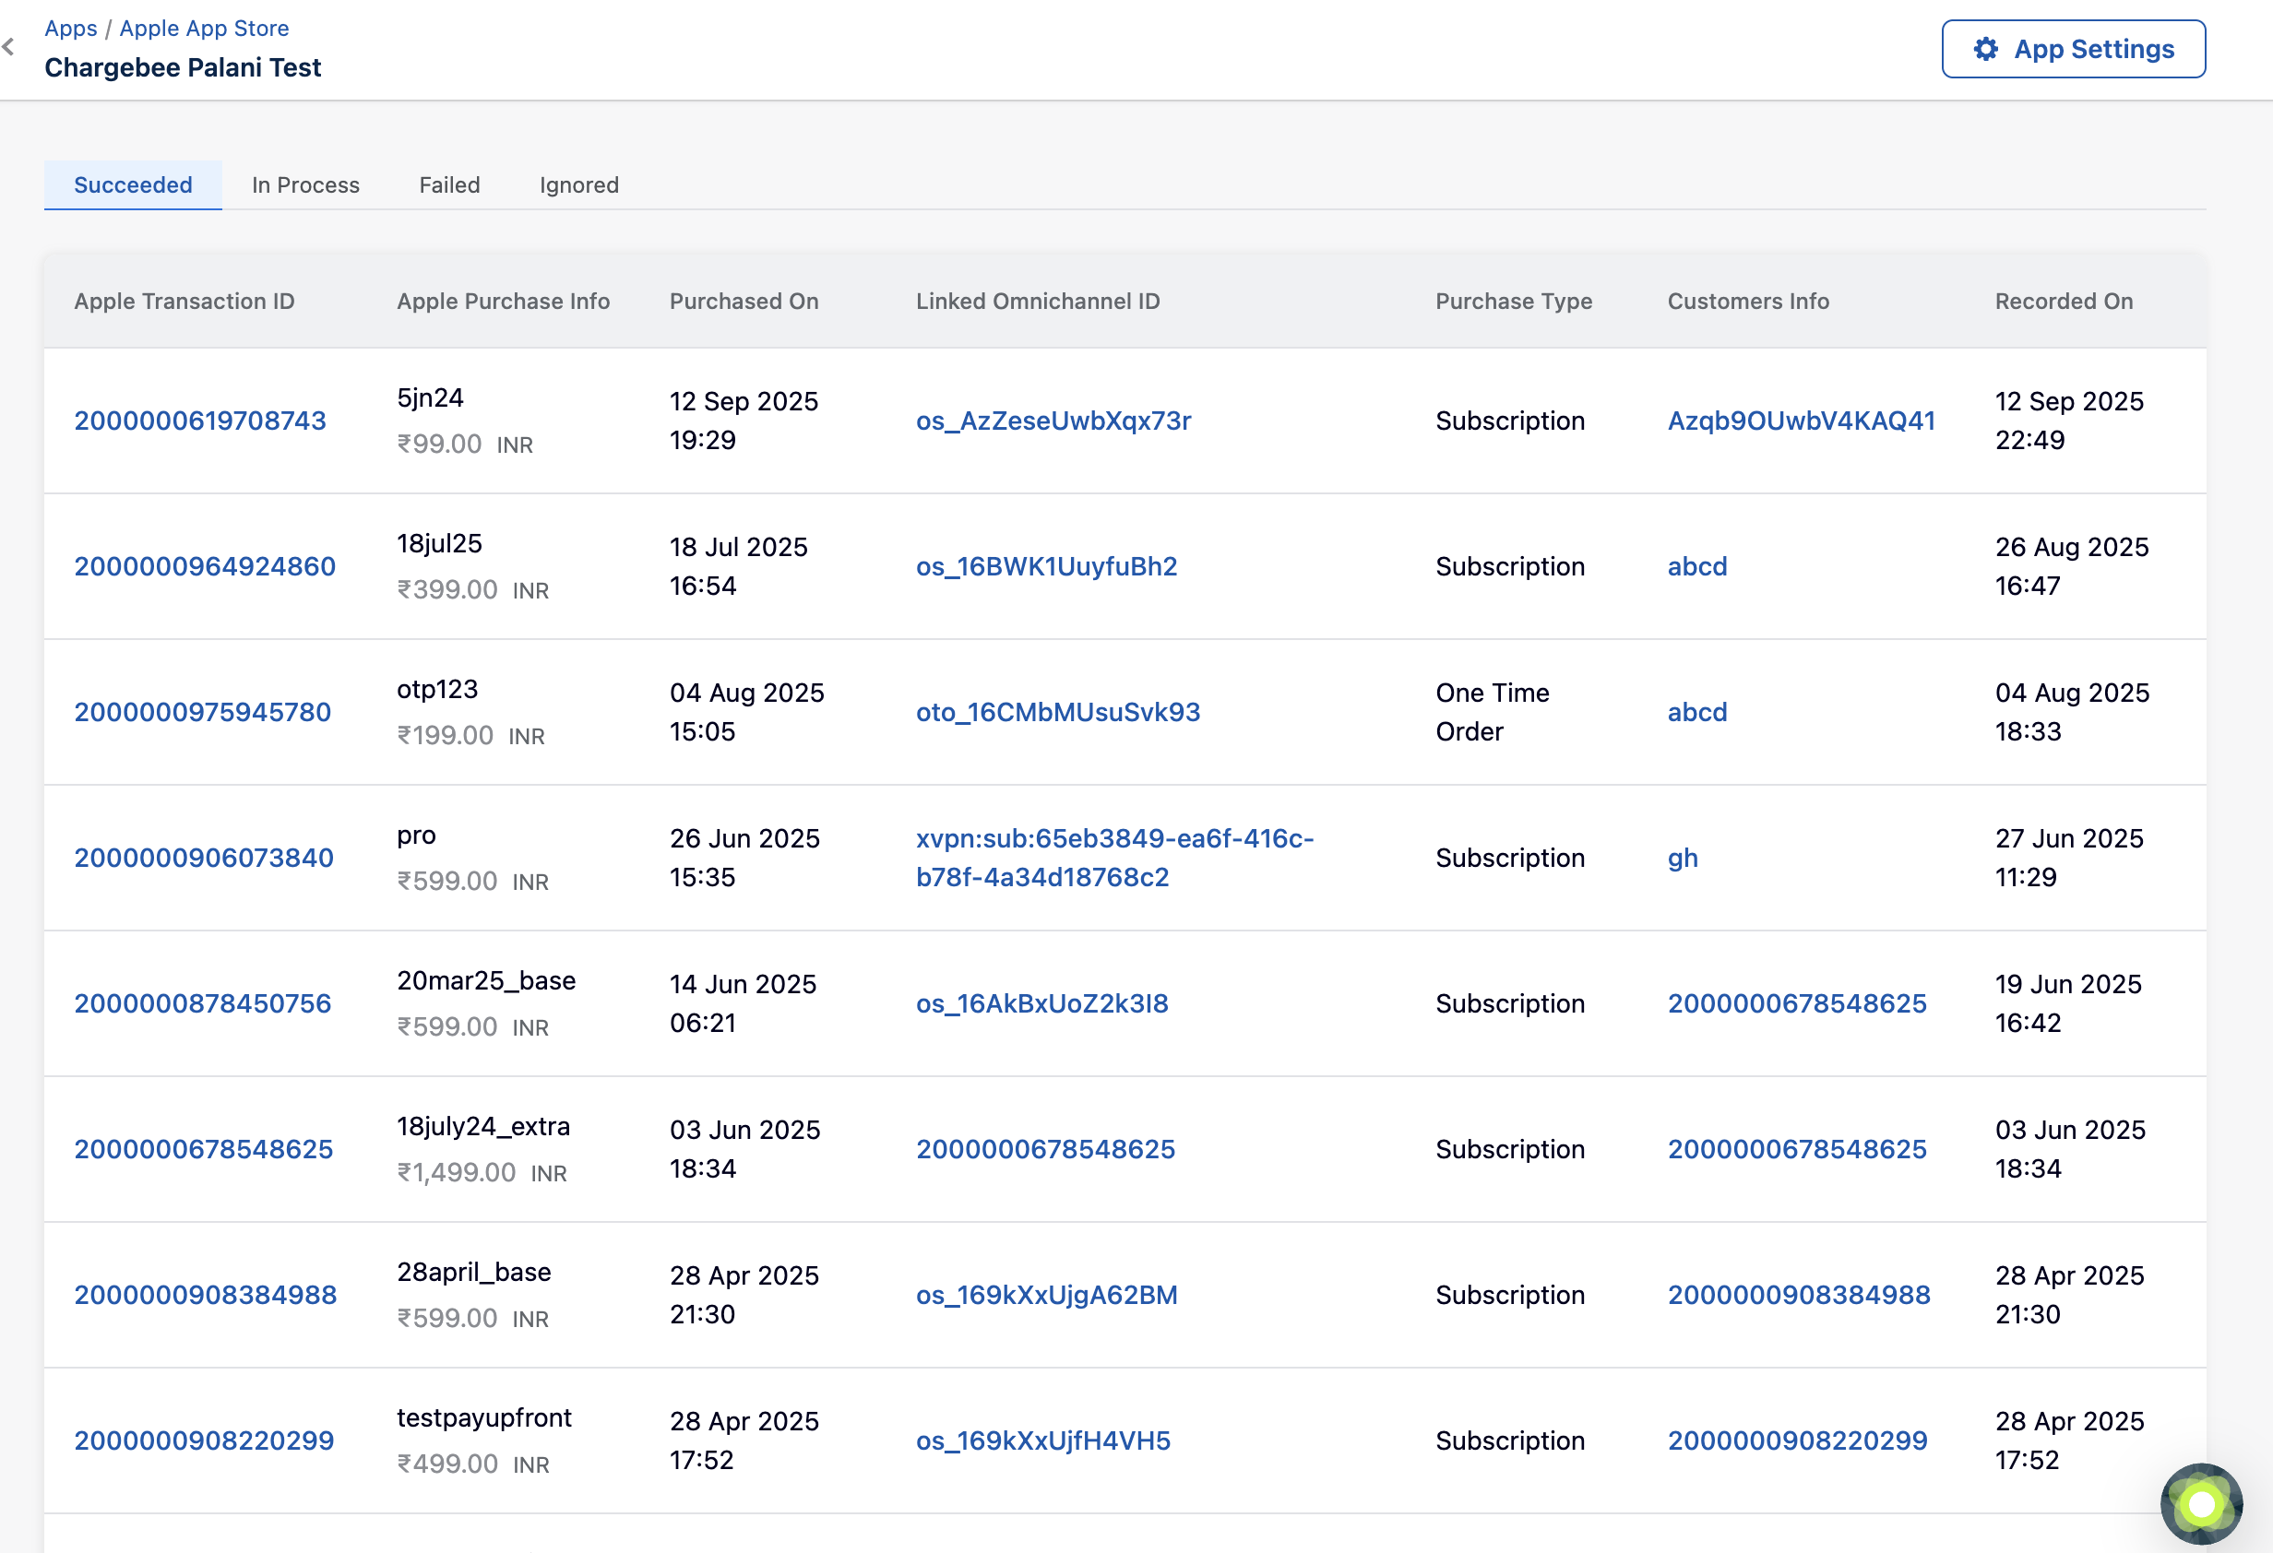
Task: Click the App Settings gear button
Action: click(x=2073, y=49)
